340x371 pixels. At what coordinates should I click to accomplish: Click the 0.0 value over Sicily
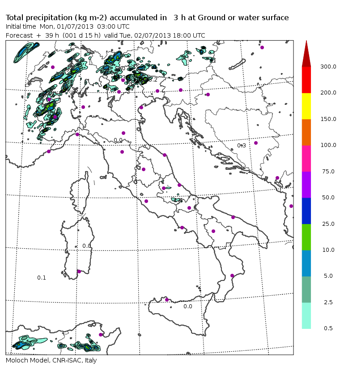click(x=188, y=306)
